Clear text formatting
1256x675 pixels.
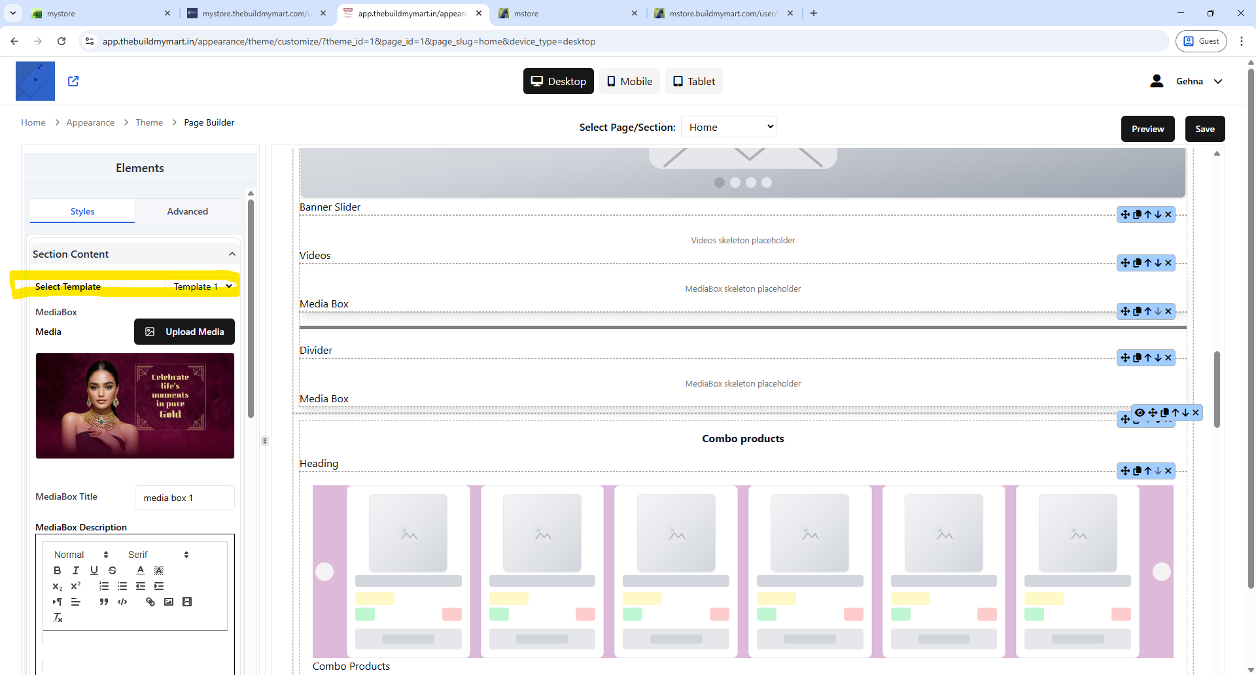click(x=58, y=617)
